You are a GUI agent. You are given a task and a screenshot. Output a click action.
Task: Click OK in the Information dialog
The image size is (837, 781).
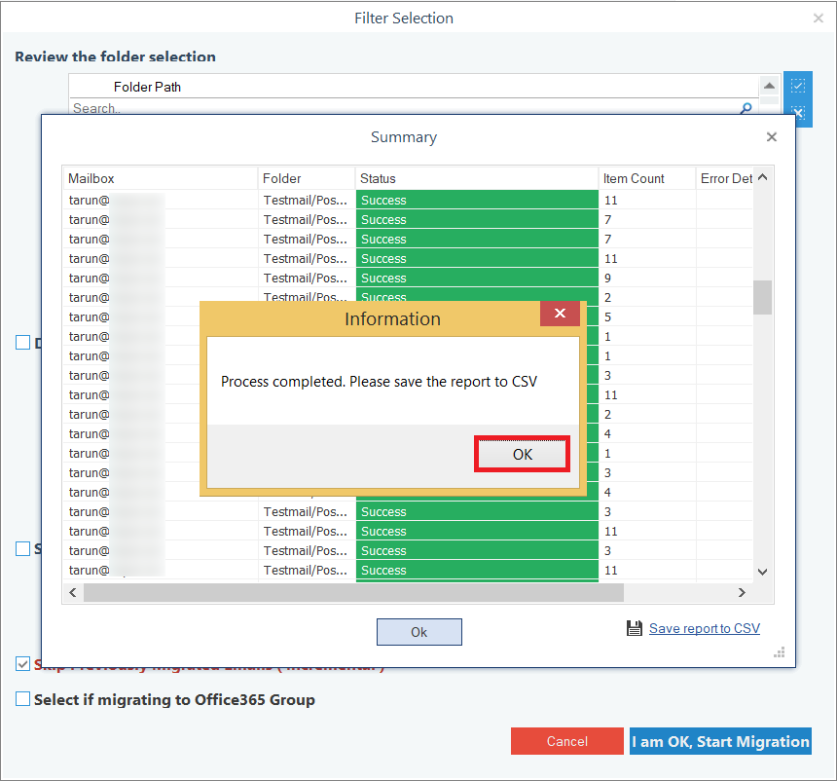(x=522, y=454)
